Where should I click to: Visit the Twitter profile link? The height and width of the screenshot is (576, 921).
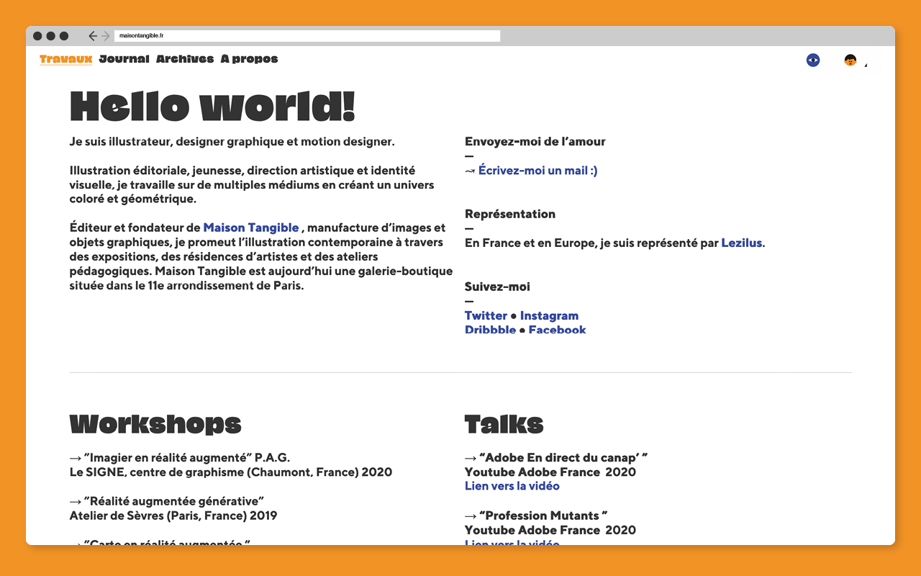coord(486,315)
